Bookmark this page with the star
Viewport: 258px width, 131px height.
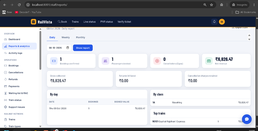211,5
